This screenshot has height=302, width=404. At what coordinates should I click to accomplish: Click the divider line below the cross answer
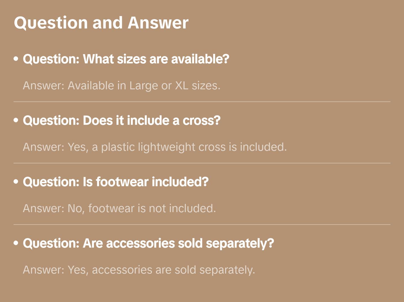202,163
